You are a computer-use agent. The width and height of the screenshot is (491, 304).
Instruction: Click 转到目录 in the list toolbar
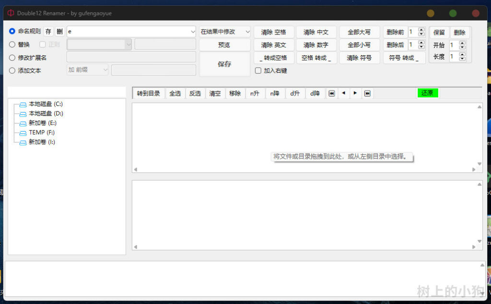(x=149, y=93)
